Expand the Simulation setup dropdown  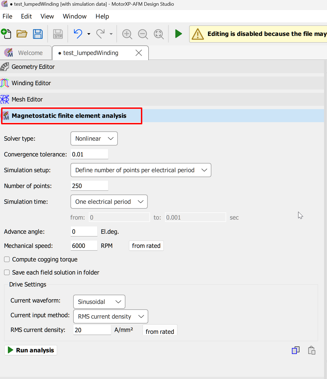141,170
